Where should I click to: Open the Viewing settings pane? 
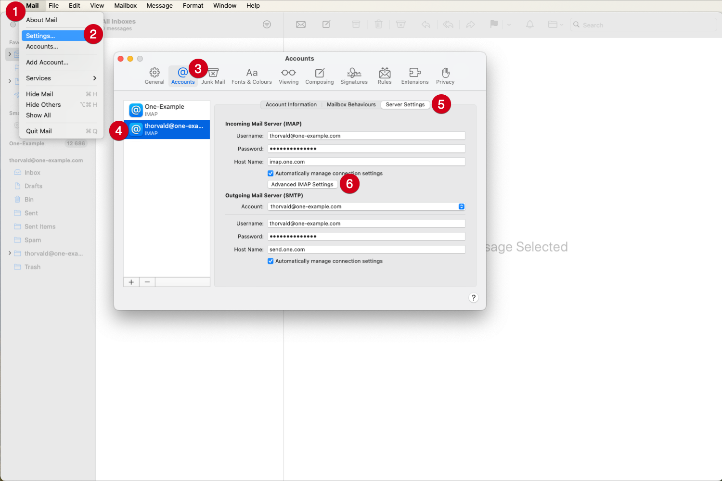[288, 76]
